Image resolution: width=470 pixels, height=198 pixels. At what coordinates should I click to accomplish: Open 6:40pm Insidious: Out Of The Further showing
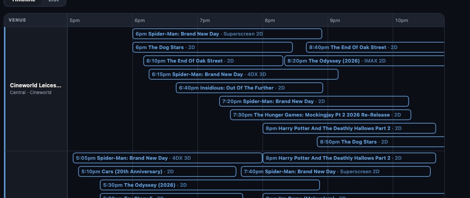click(x=249, y=88)
